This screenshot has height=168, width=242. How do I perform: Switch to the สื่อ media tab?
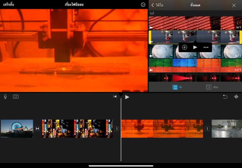[177, 87]
